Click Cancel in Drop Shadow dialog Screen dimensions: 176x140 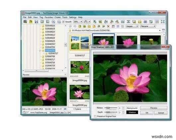[x=161, y=113]
